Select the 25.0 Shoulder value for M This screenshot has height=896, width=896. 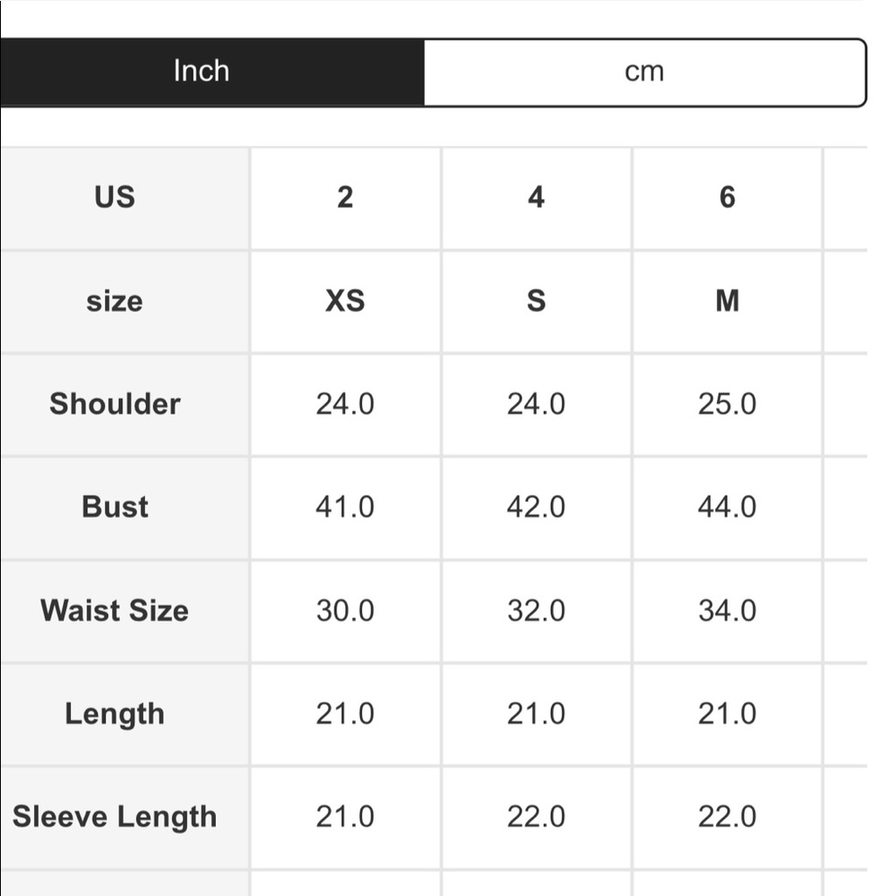727,404
